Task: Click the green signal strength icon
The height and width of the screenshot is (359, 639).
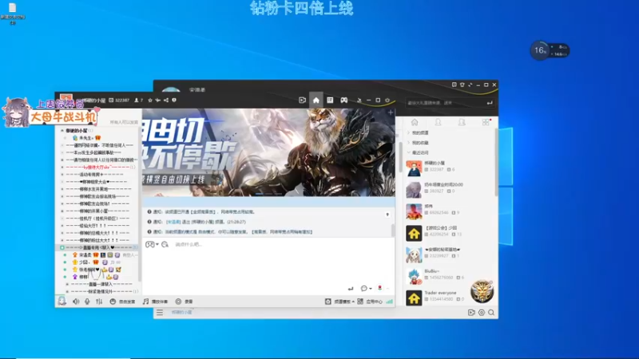Action: 389,302
